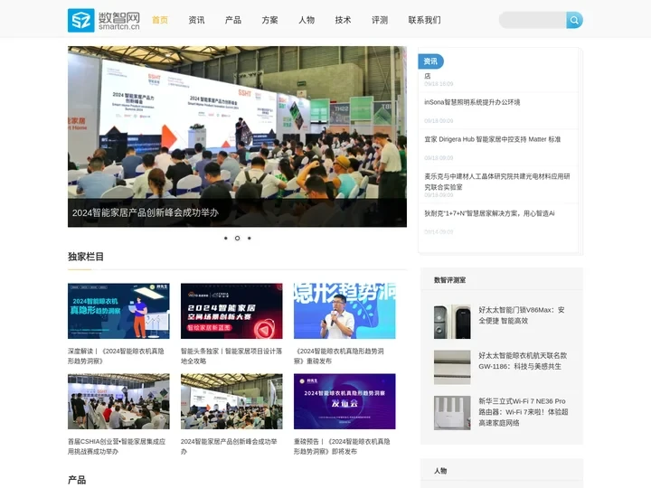This screenshot has height=488, width=651.
Task: Open 重磅预告 即将发布 article link
Action: tap(342, 446)
